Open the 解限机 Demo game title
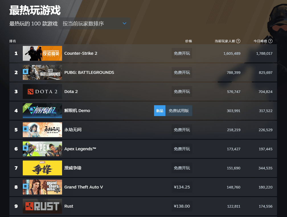Viewport: 287px width, 217px height. coord(77,111)
